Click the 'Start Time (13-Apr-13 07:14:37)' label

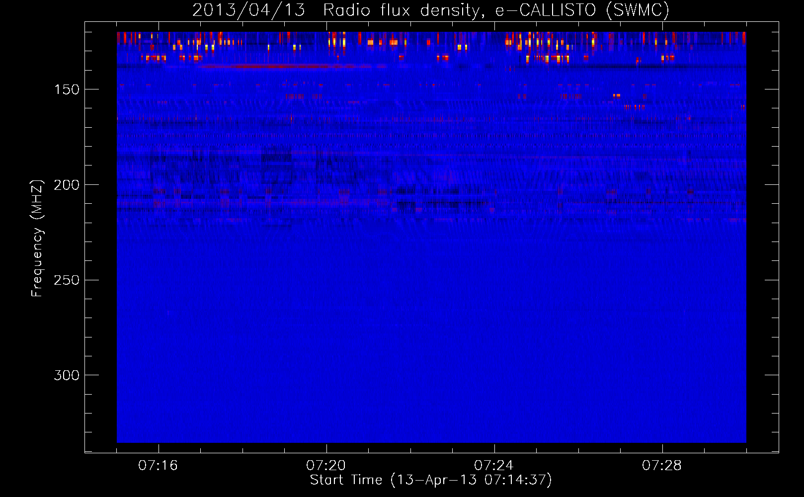click(431, 480)
